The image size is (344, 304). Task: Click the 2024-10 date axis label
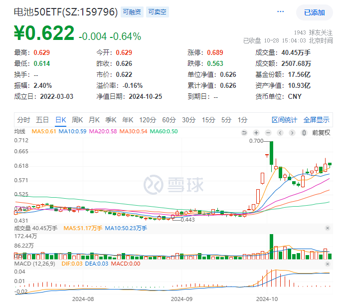click(267, 299)
